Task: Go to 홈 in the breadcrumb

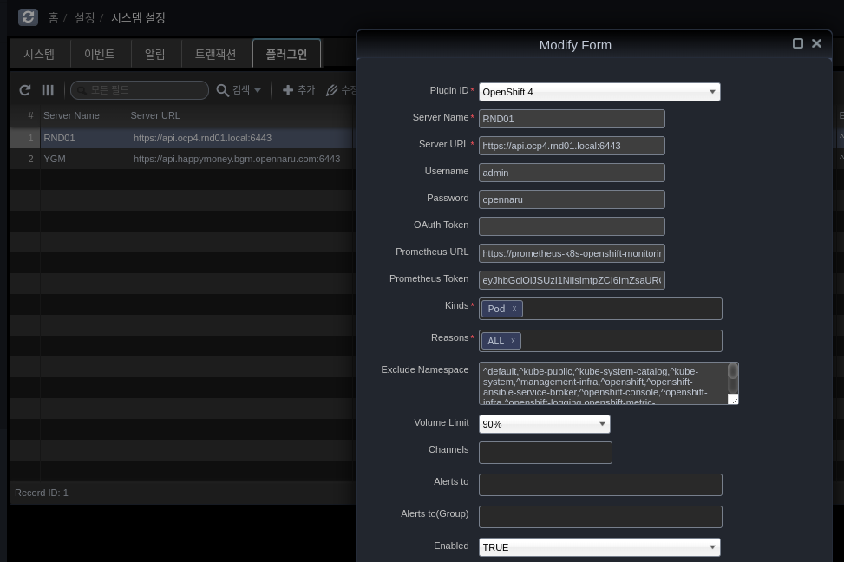Action: pyautogui.click(x=53, y=17)
